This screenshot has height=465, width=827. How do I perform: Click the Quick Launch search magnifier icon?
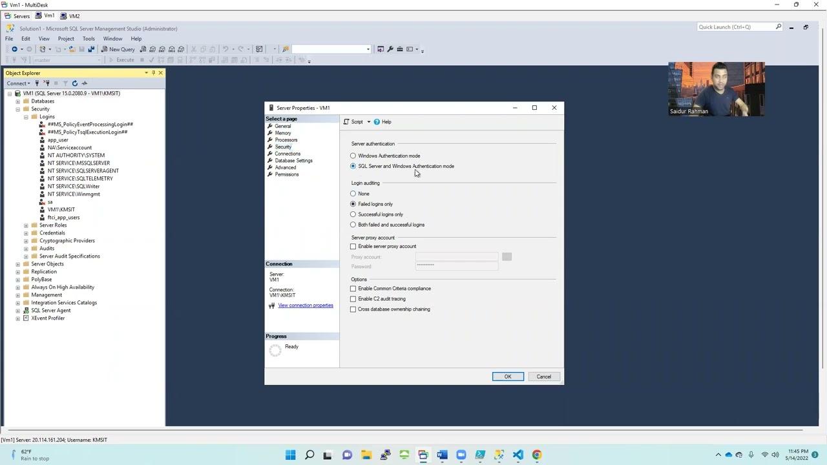[x=779, y=27]
